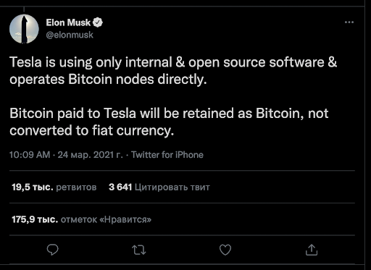Open the three-dot more options menu
The image size is (371, 270).
click(x=349, y=22)
